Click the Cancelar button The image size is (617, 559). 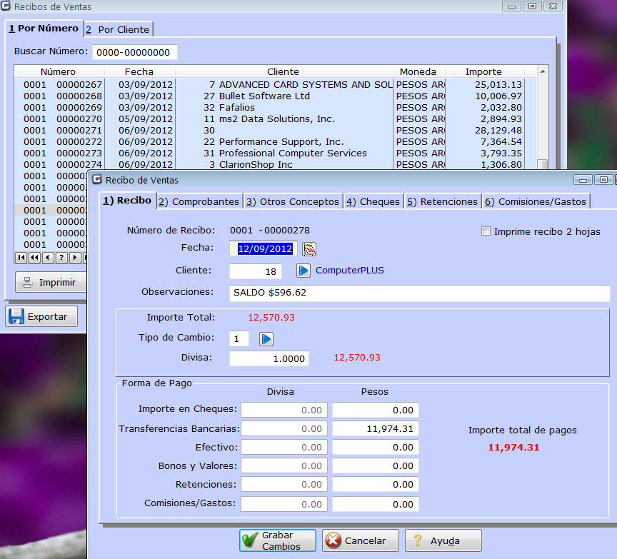(x=360, y=540)
